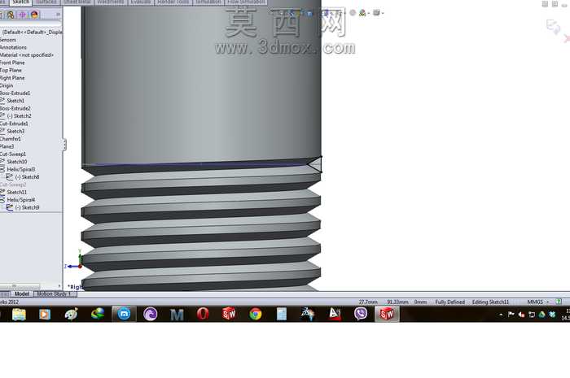Expand the FeatureManager tabs chevron arrow
This screenshot has height=378, width=570.
click(58, 15)
